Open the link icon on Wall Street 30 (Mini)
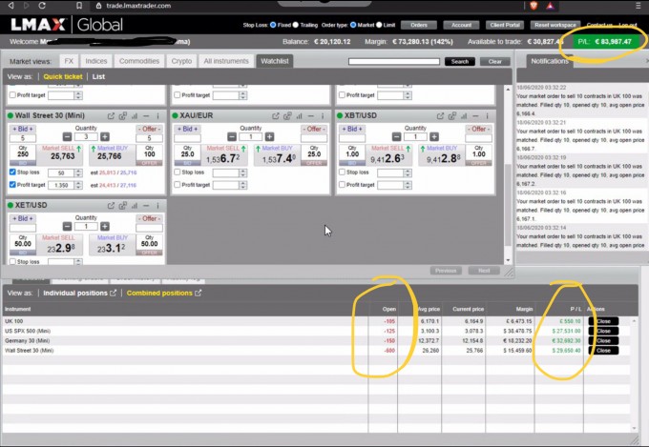 pos(123,116)
